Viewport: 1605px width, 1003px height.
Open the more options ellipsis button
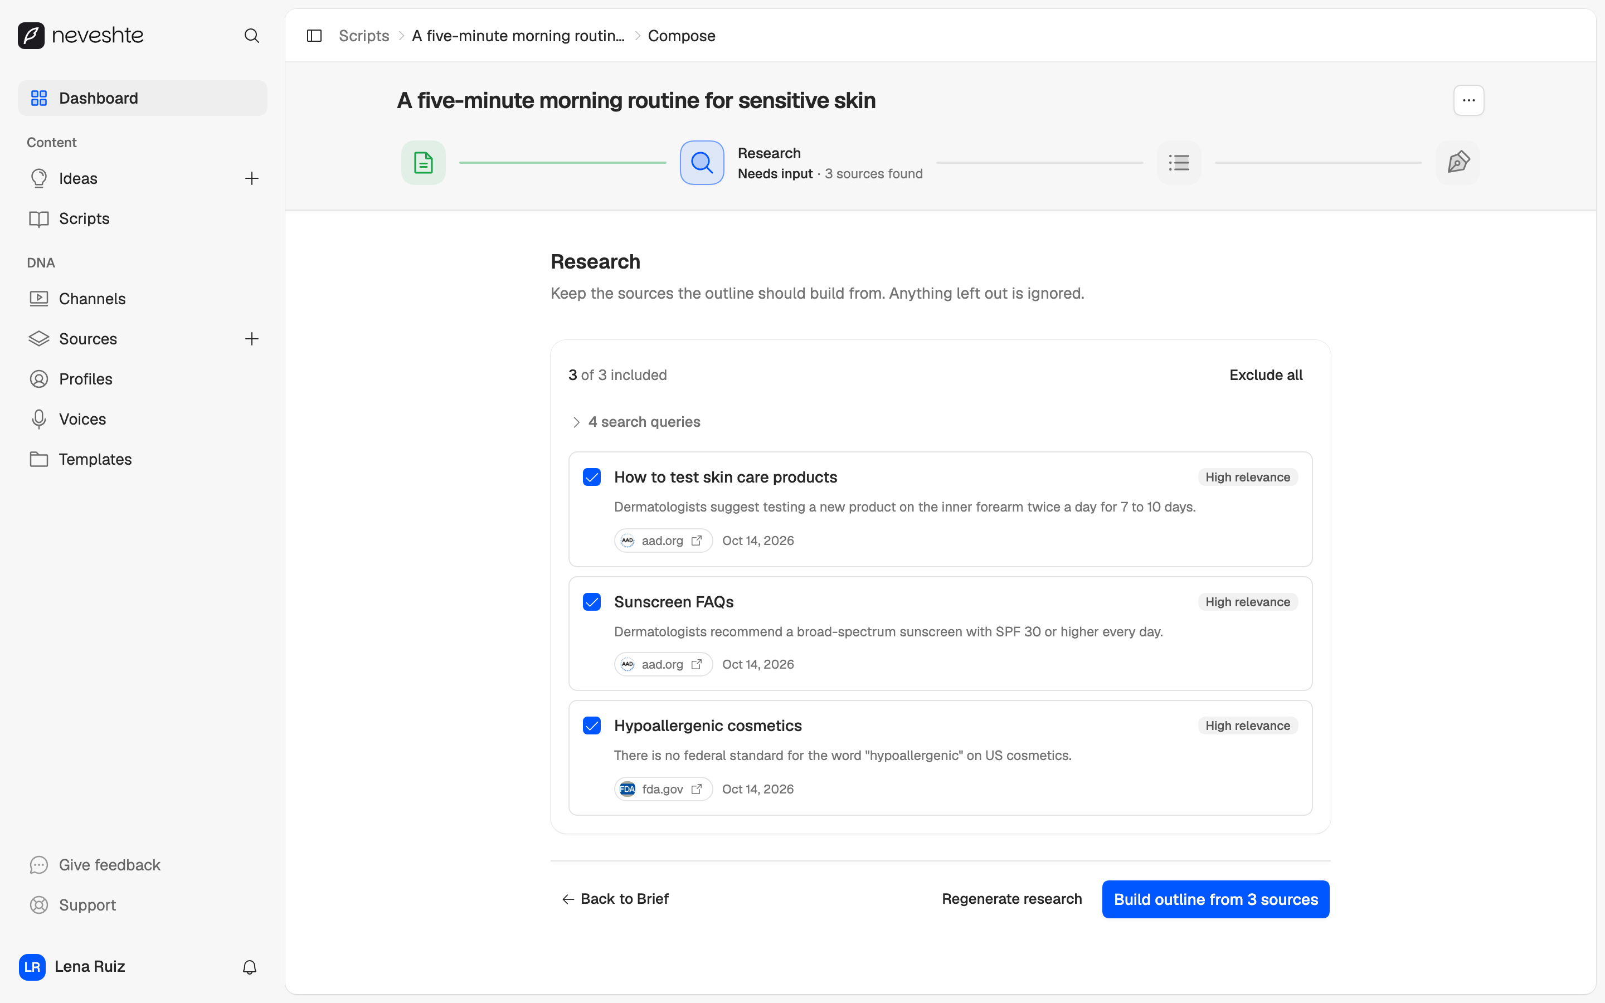coord(1468,100)
